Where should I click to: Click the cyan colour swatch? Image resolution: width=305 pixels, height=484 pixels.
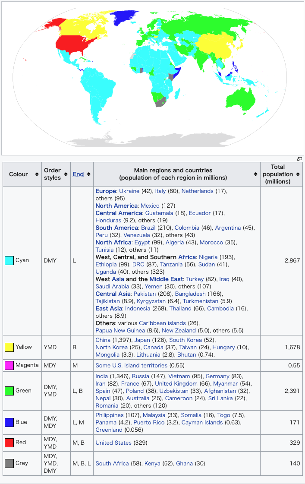(x=9, y=260)
